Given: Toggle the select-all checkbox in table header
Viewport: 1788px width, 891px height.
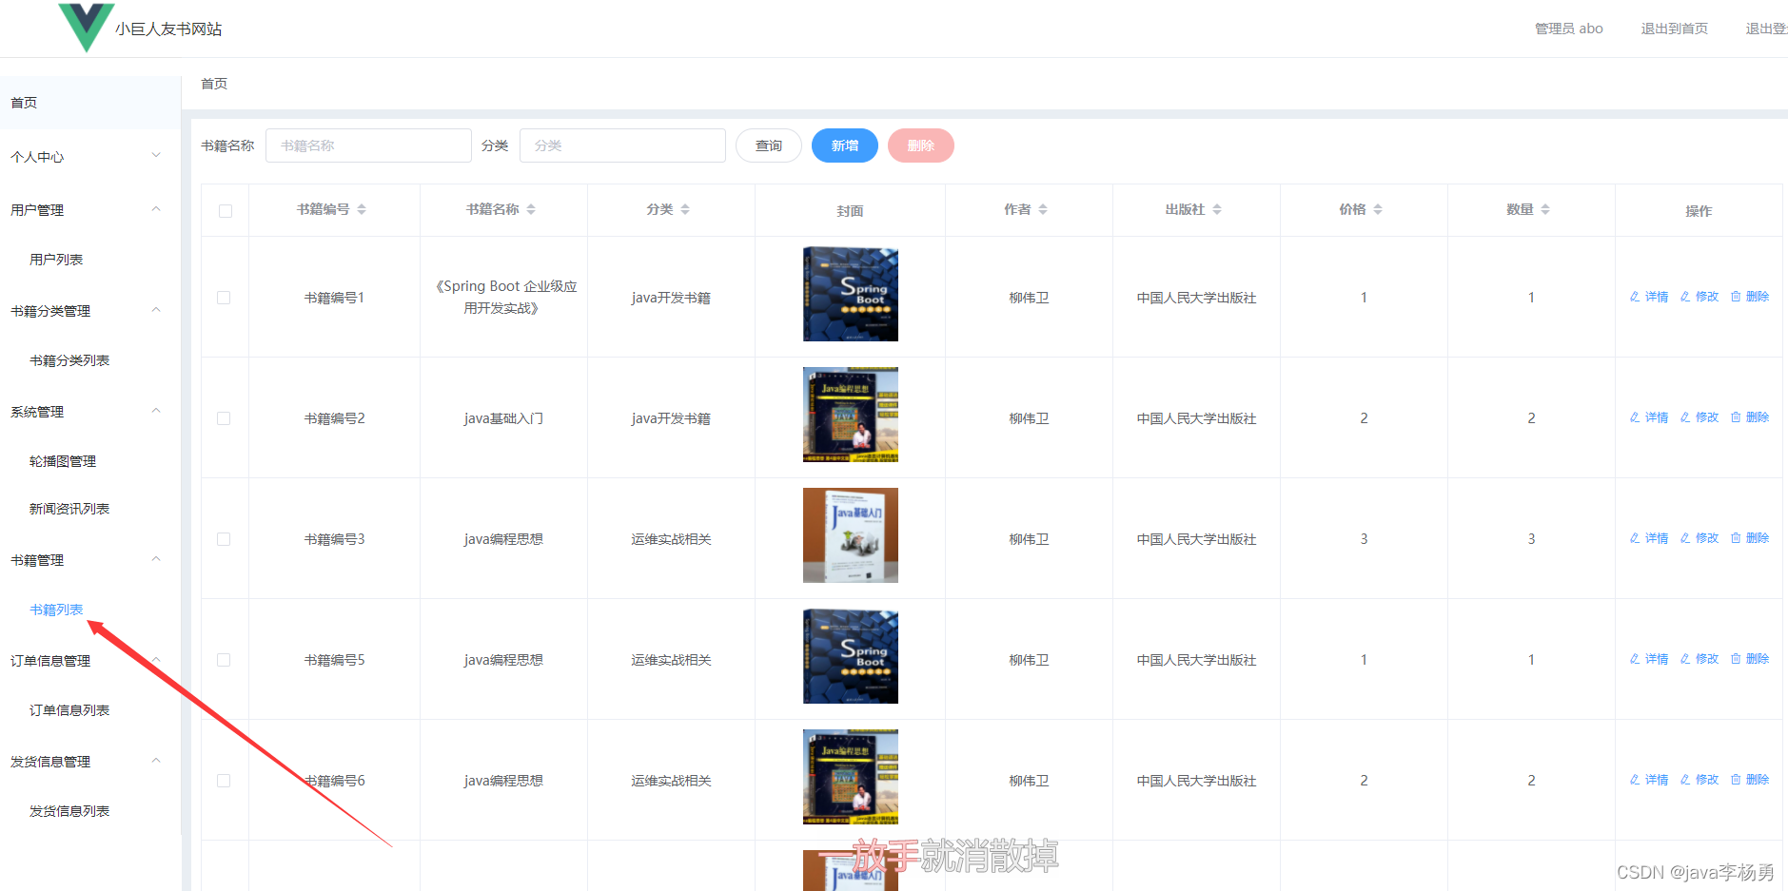Looking at the screenshot, I should pyautogui.click(x=226, y=211).
